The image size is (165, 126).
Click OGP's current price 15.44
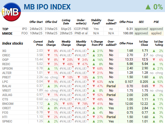(39, 59)
